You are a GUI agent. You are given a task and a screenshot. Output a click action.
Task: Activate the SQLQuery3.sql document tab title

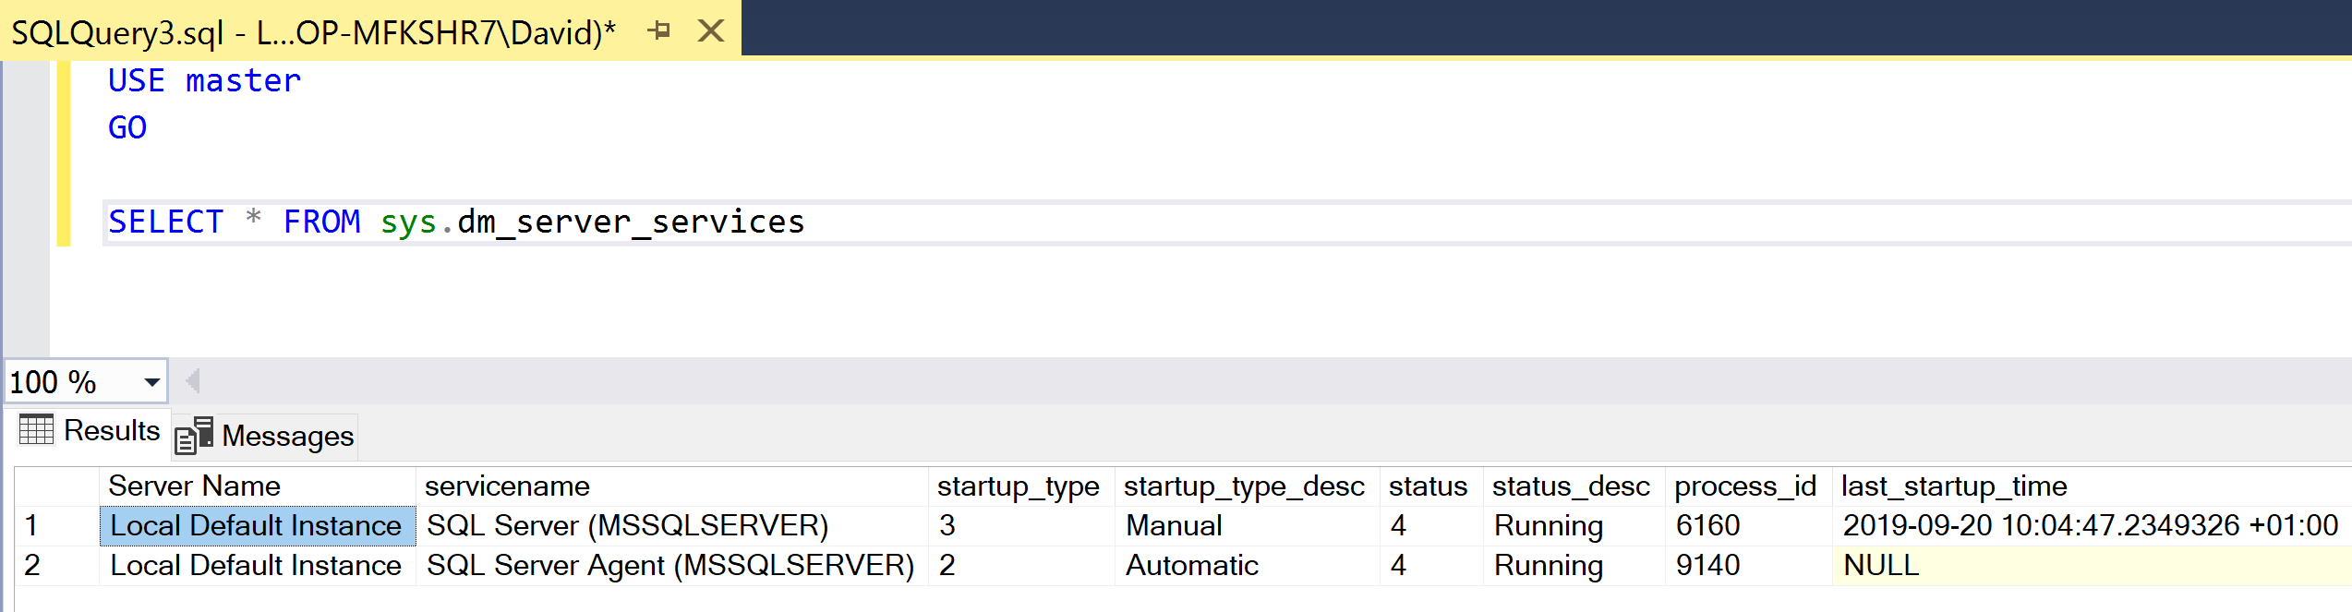click(312, 32)
